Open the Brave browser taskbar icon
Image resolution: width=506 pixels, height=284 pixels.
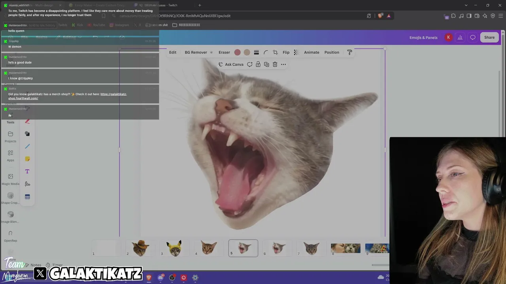point(149,278)
